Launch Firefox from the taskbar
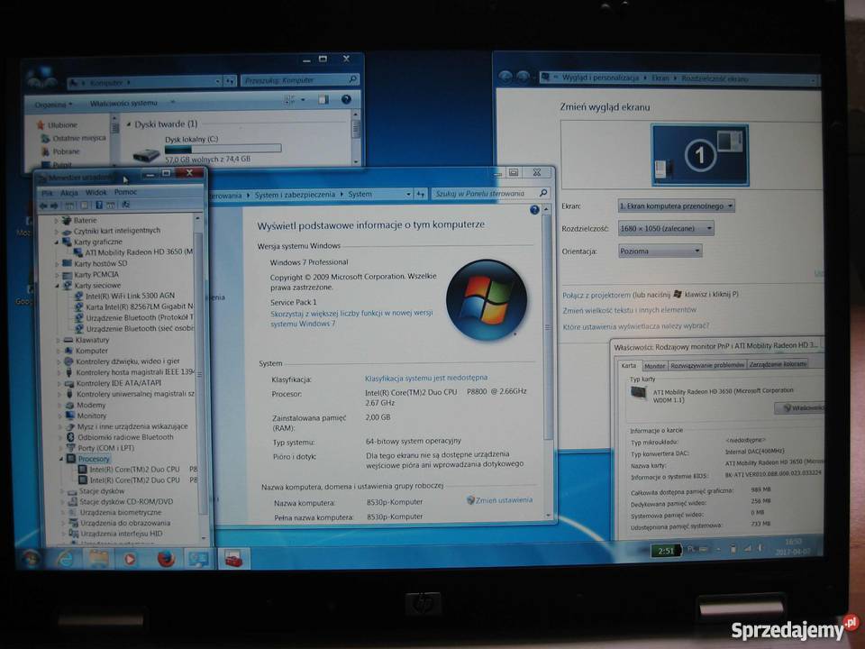This screenshot has width=865, height=649. (165, 558)
